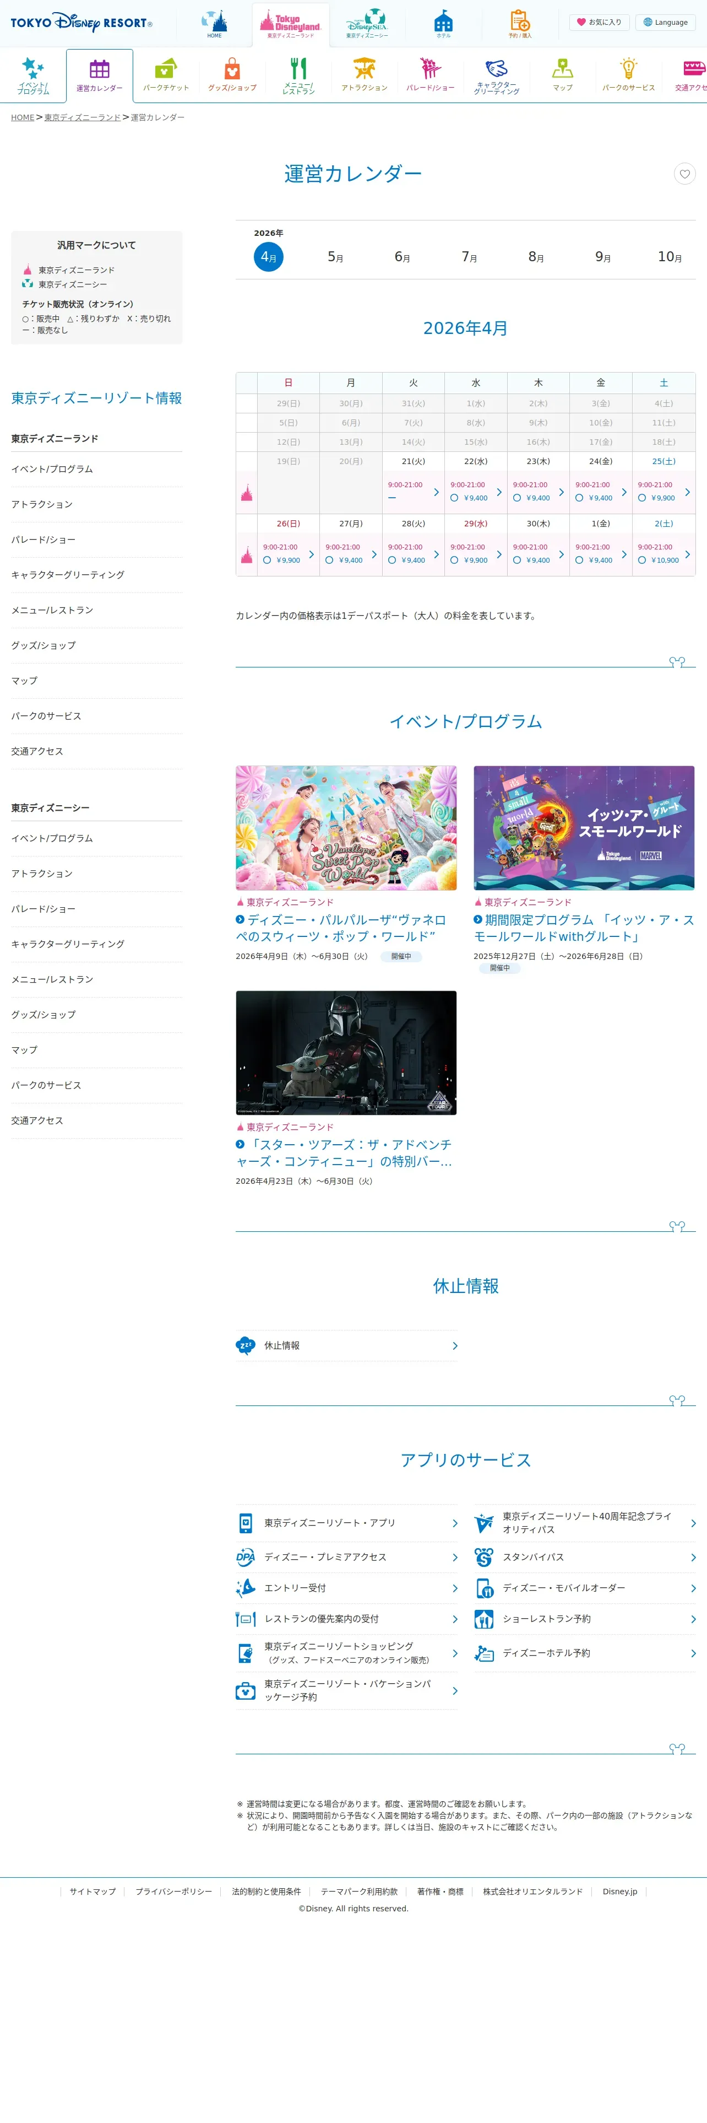This screenshot has width=707, height=2123.
Task: Open the Disney.jp footer link
Action: click(x=620, y=1892)
